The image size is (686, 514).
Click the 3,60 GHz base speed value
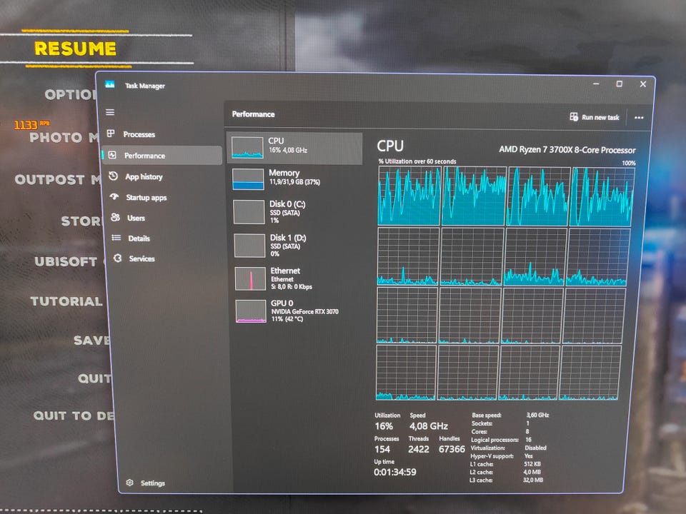coord(537,415)
